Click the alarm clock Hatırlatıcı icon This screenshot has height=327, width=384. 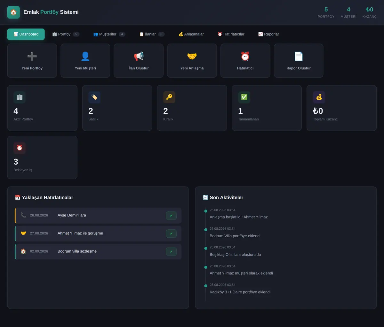pyautogui.click(x=245, y=56)
